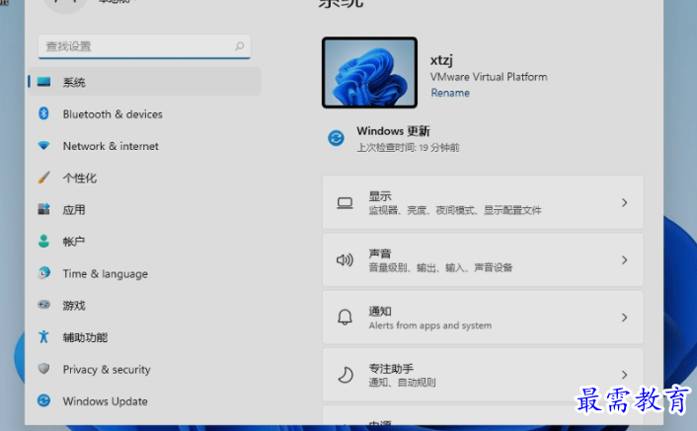Open 声音 sound settings card

[x=483, y=259]
